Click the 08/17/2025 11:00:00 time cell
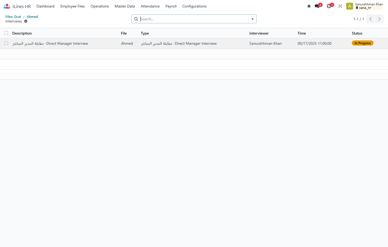This screenshot has height=247, width=388. coord(315,43)
